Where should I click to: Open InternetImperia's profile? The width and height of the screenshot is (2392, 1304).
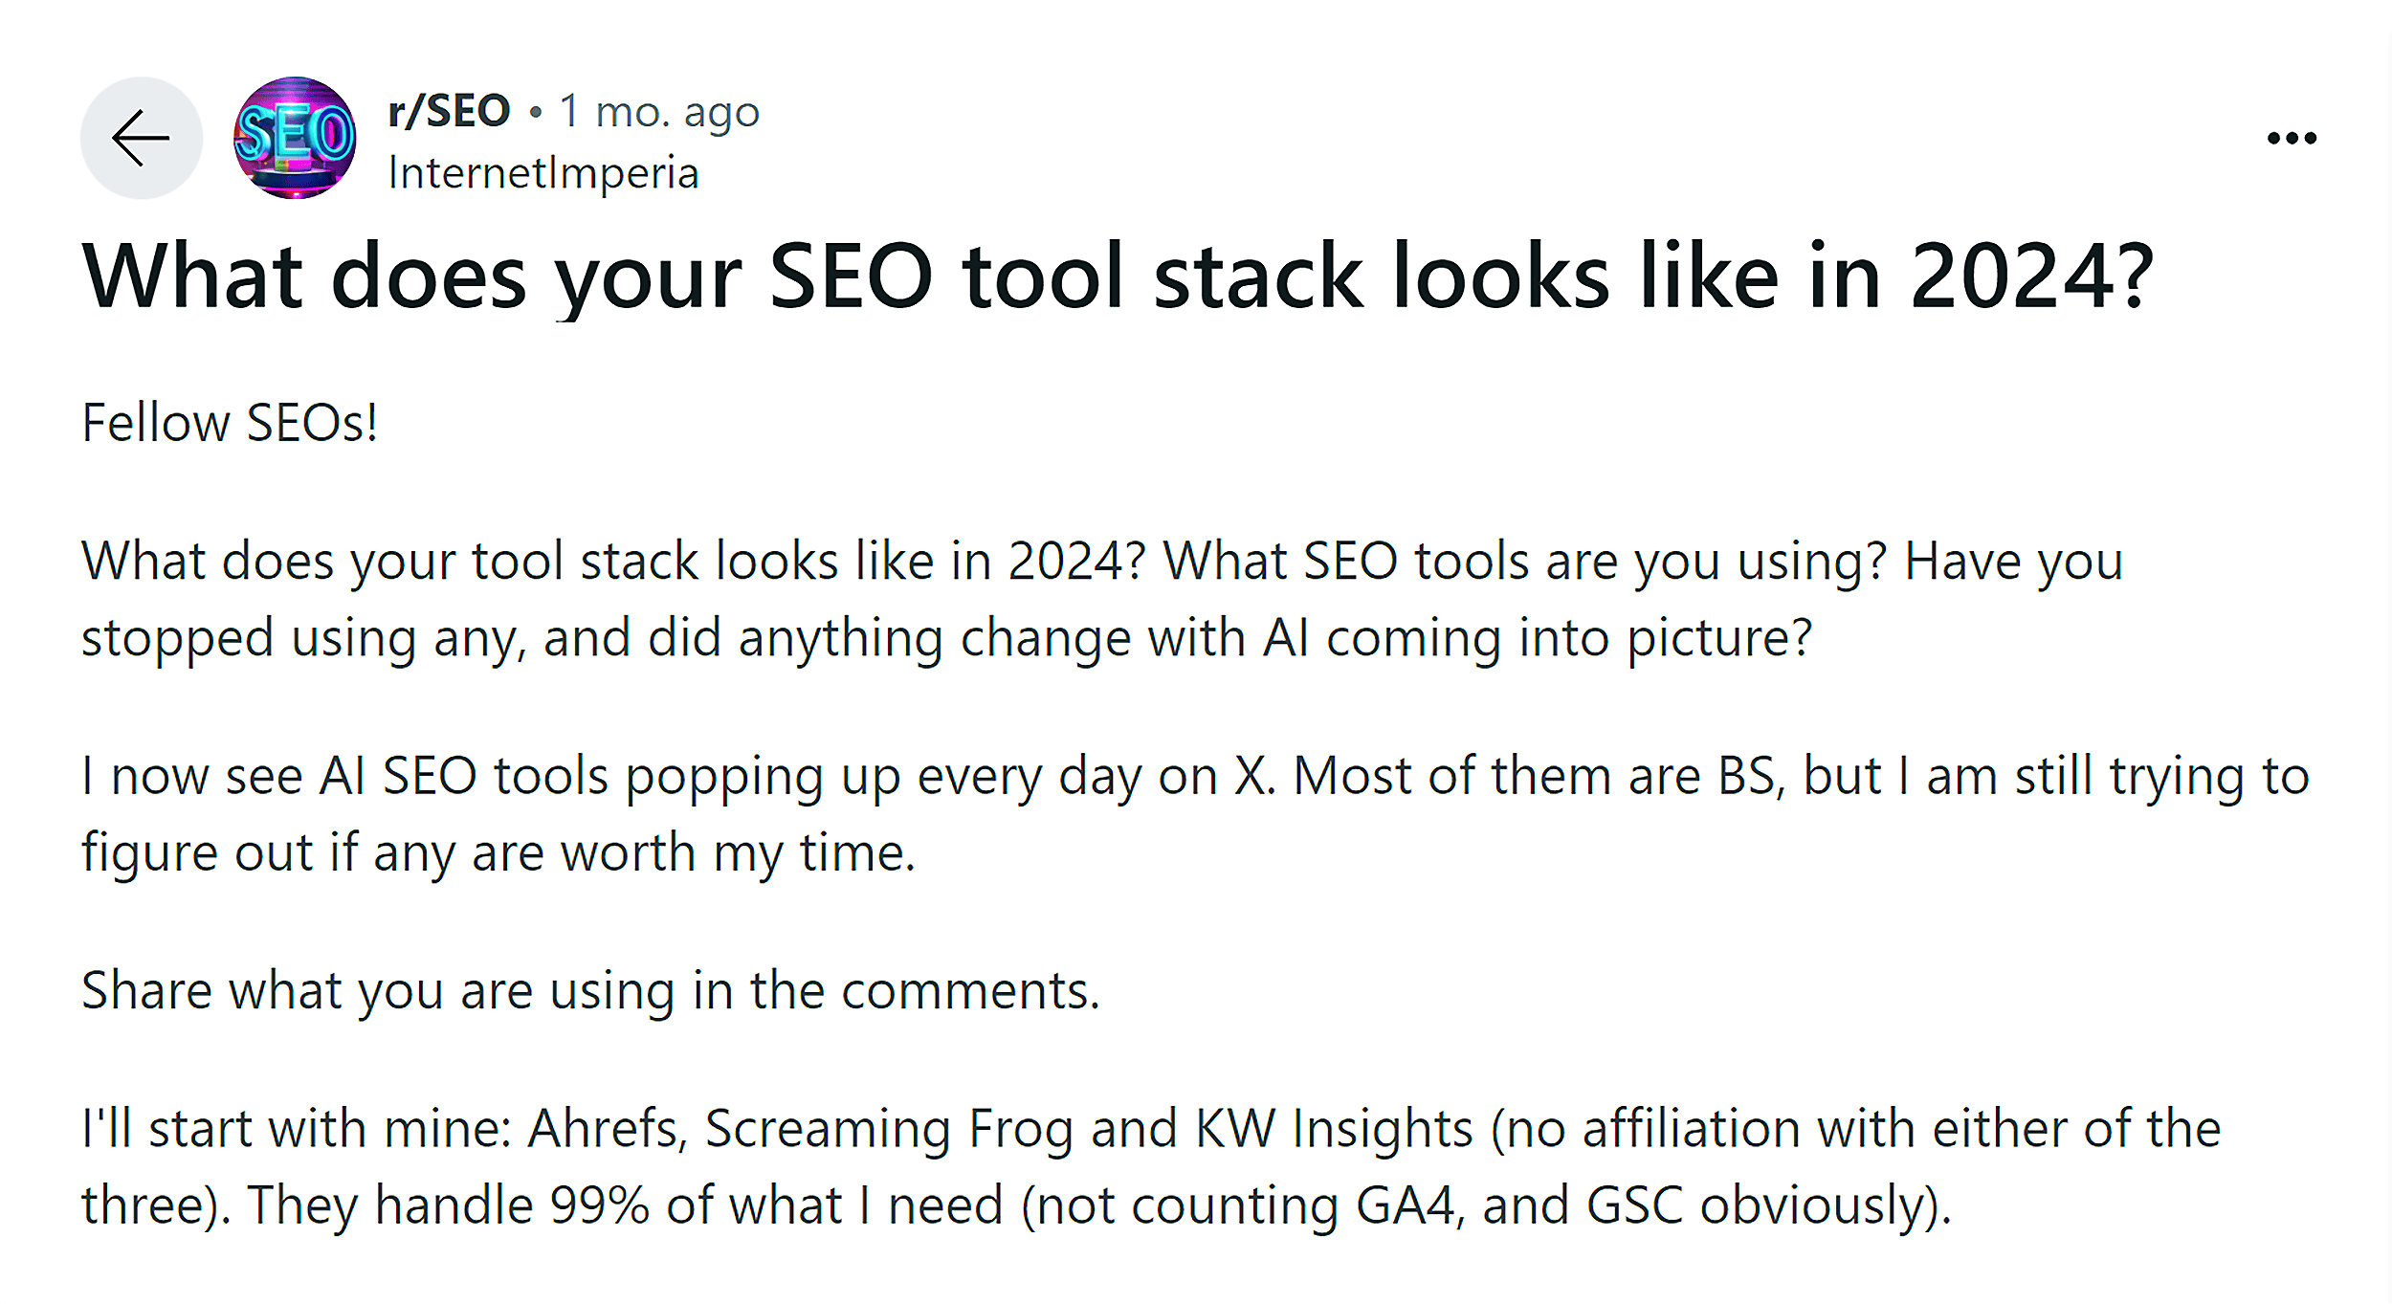543,173
